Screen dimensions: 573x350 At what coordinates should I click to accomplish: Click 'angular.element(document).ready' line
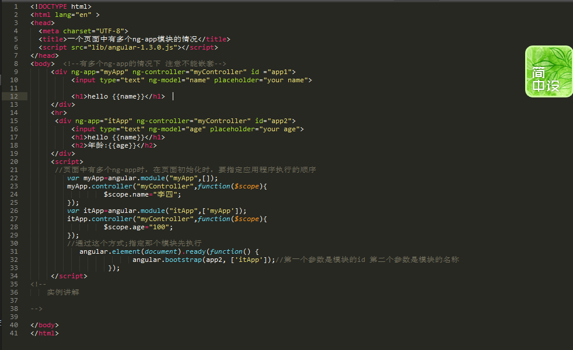(x=169, y=252)
